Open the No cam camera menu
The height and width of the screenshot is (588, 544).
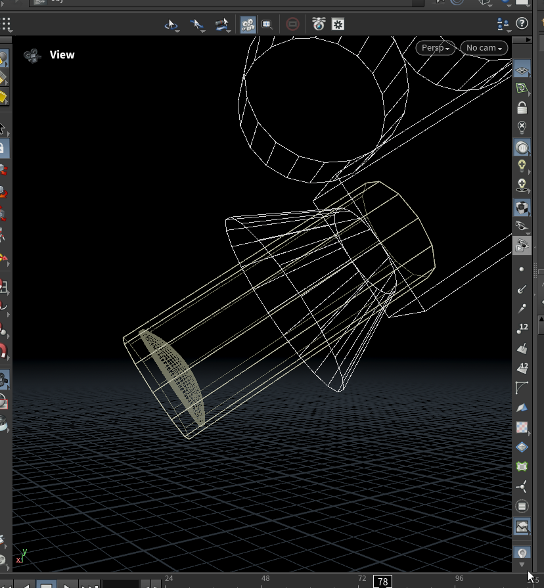(x=484, y=48)
